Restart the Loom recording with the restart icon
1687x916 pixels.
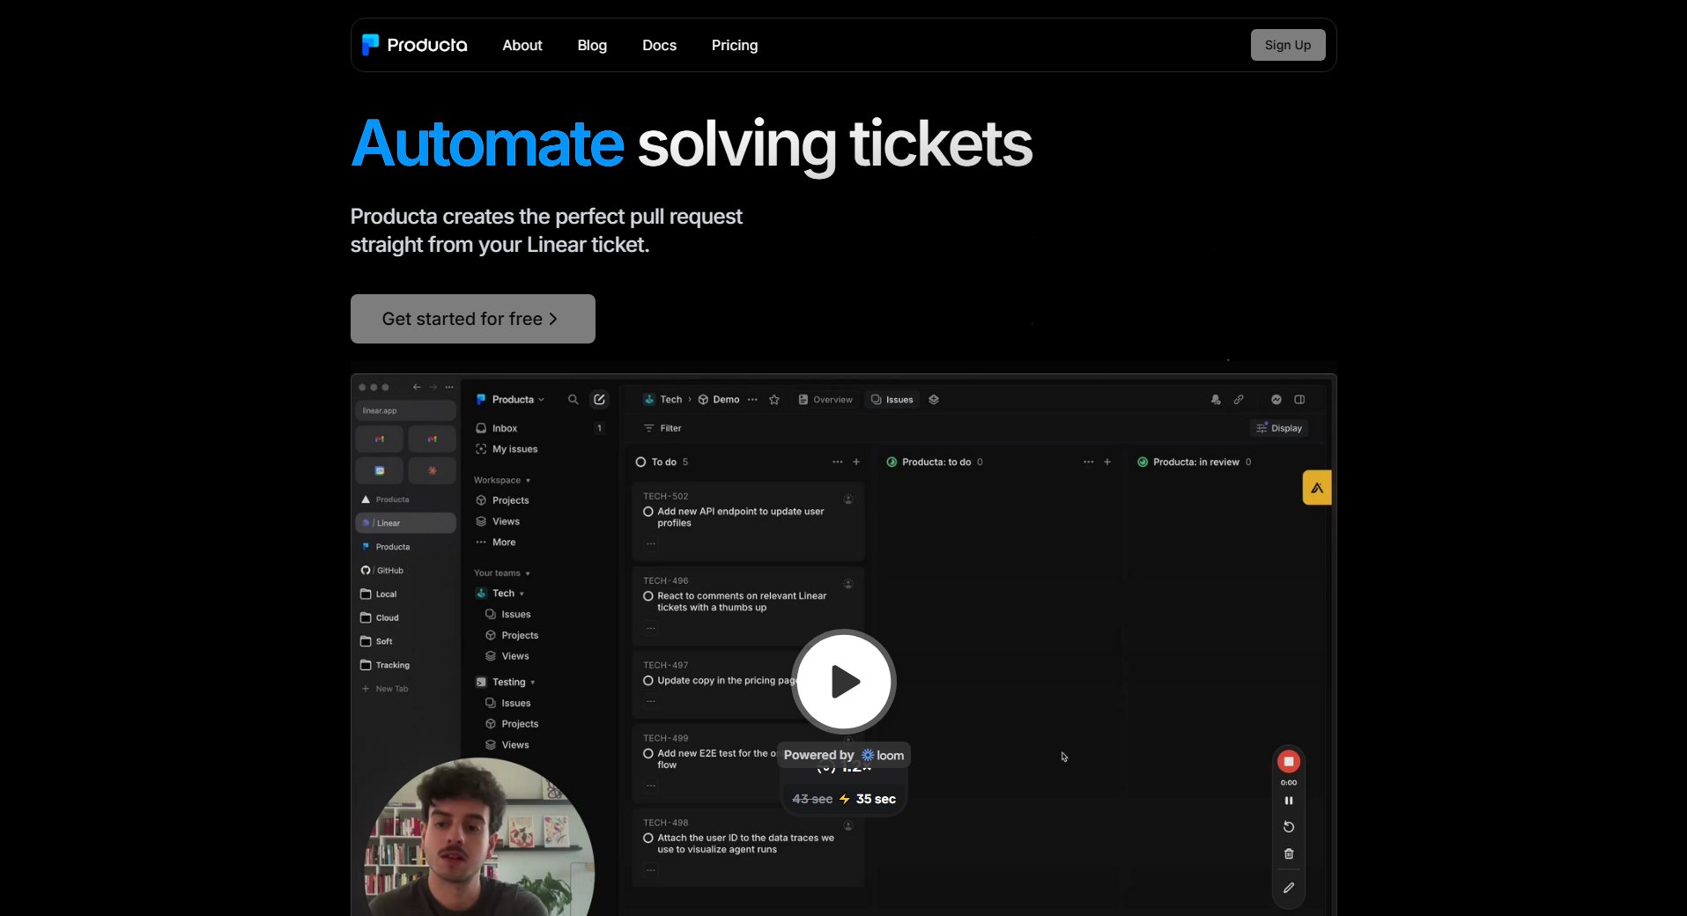click(1288, 826)
